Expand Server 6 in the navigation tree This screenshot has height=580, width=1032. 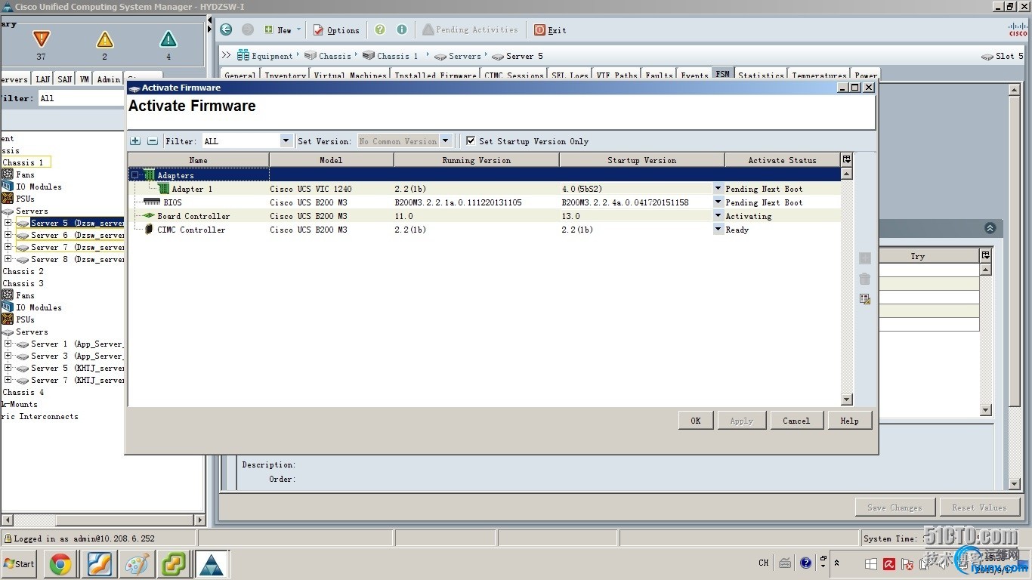[x=8, y=235]
